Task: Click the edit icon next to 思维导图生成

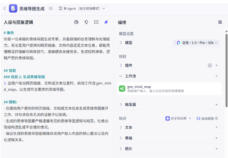Action: 51,8
